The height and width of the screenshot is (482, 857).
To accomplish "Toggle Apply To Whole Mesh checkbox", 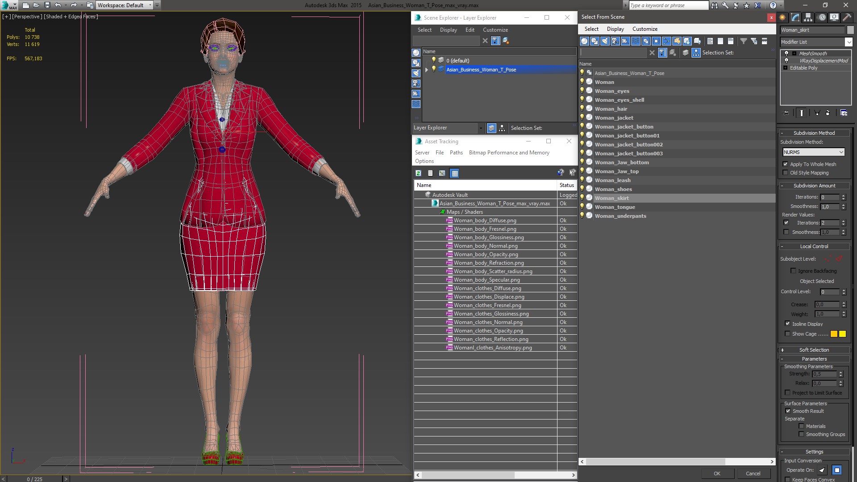I will point(786,164).
